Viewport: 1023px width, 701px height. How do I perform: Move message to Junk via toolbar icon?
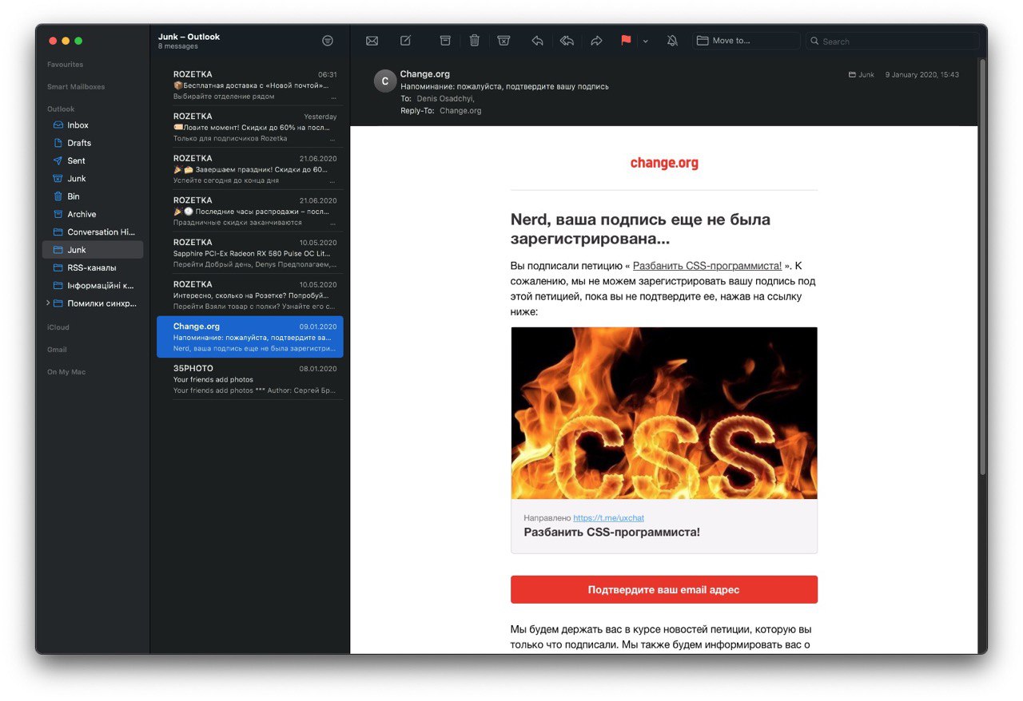pyautogui.click(x=504, y=41)
